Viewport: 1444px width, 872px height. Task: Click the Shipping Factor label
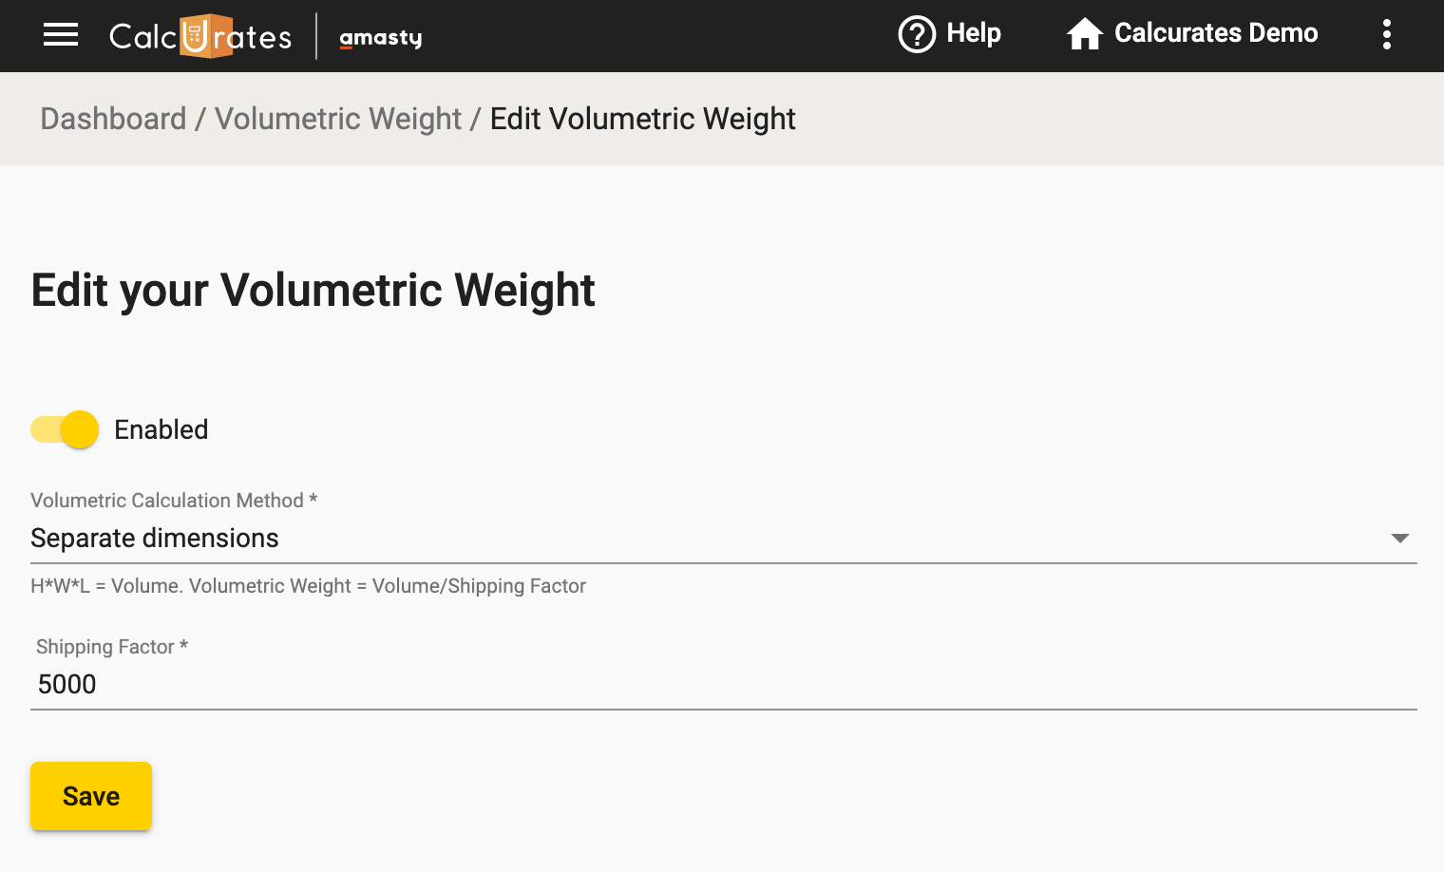click(x=112, y=647)
